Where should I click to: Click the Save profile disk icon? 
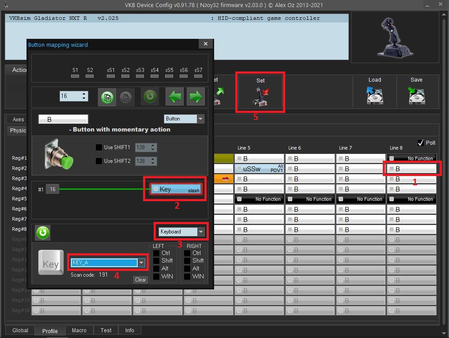[416, 96]
